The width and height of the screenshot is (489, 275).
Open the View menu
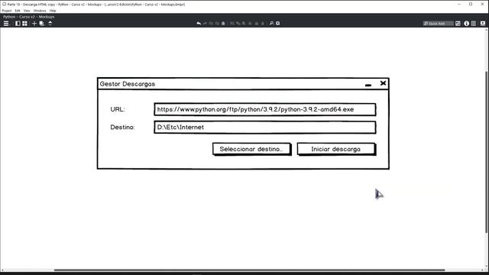tap(27, 11)
